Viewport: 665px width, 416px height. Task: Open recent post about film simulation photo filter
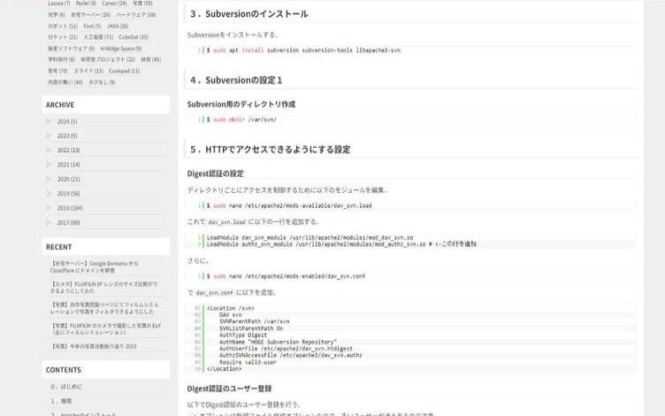104,308
